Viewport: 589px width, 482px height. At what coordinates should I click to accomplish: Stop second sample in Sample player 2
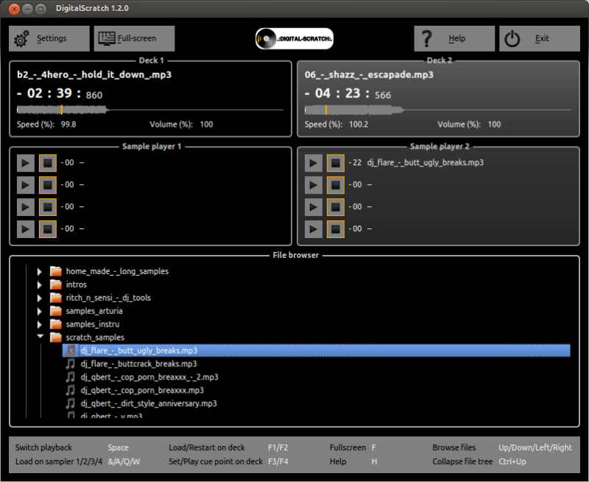[336, 185]
